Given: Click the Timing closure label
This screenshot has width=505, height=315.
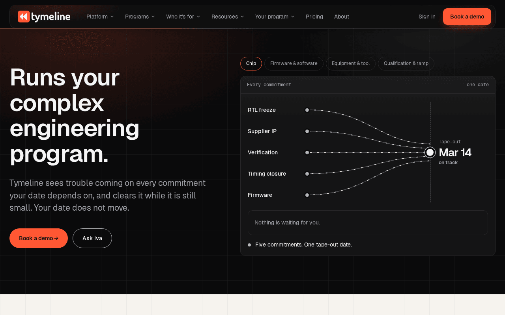Looking at the screenshot, I should (267, 174).
